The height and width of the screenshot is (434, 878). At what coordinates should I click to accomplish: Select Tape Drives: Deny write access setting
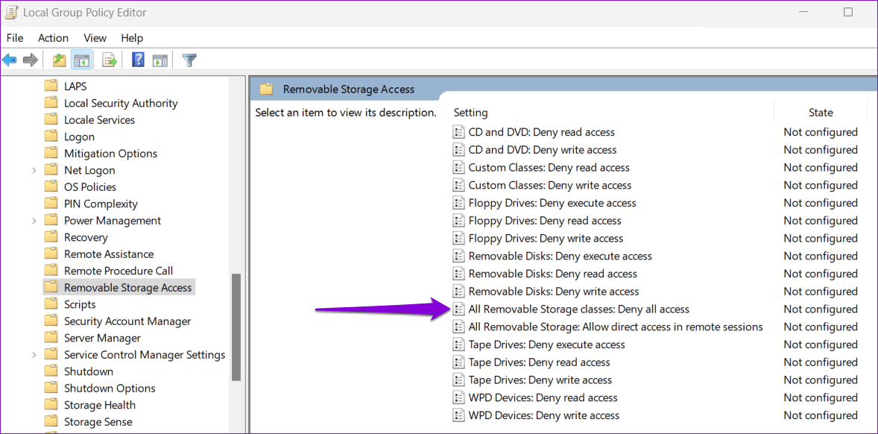tap(540, 380)
